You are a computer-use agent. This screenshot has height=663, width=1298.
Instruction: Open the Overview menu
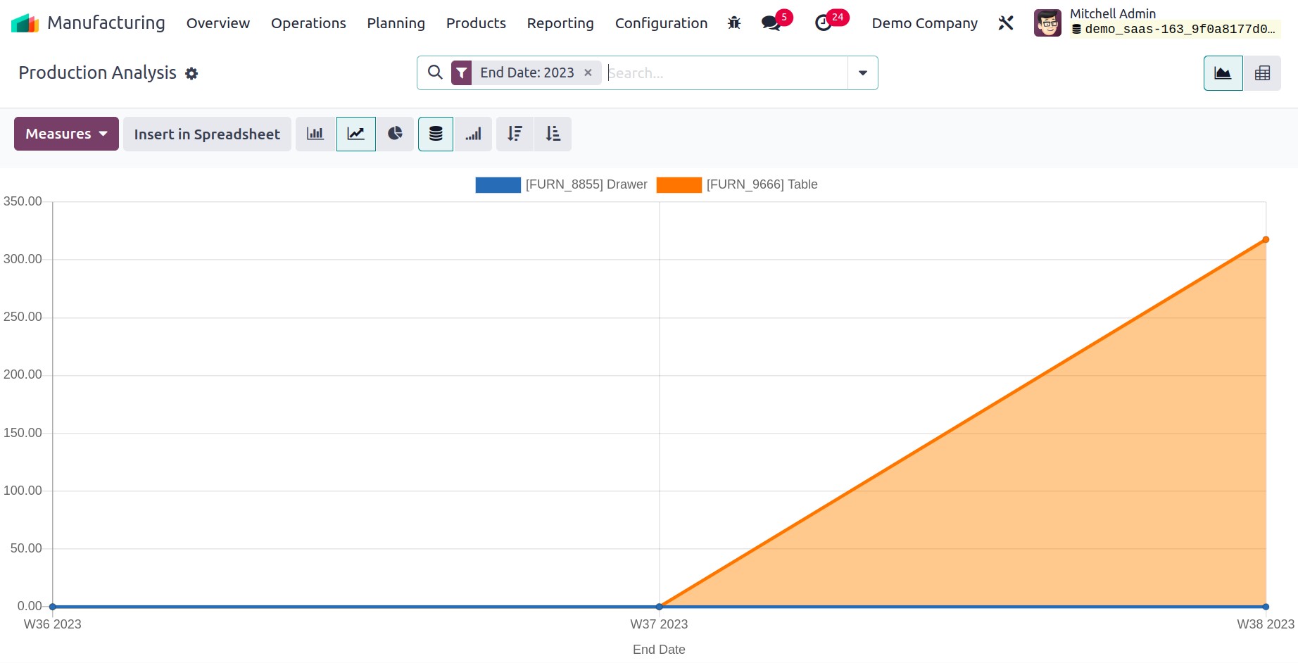pos(218,23)
